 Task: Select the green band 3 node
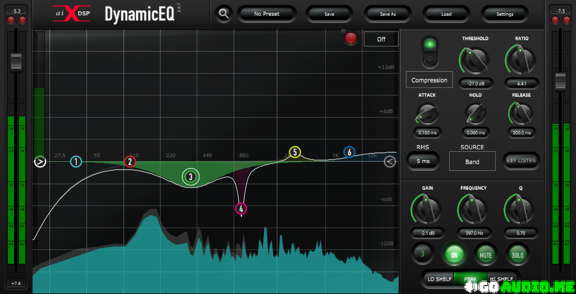coord(190,177)
